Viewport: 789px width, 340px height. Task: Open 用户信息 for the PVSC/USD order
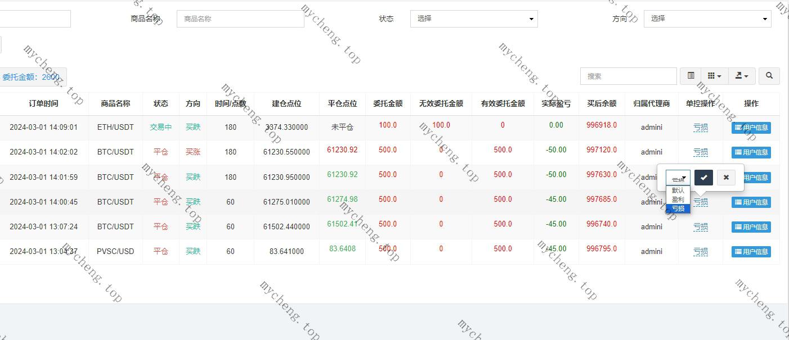[x=751, y=251]
